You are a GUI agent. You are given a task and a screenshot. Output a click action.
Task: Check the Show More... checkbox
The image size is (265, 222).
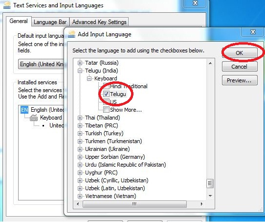[x=106, y=110]
